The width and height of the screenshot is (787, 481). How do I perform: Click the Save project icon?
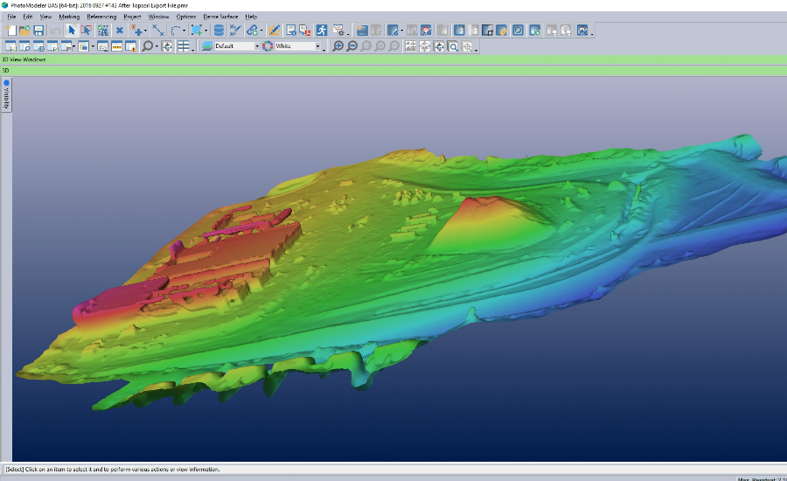click(39, 31)
